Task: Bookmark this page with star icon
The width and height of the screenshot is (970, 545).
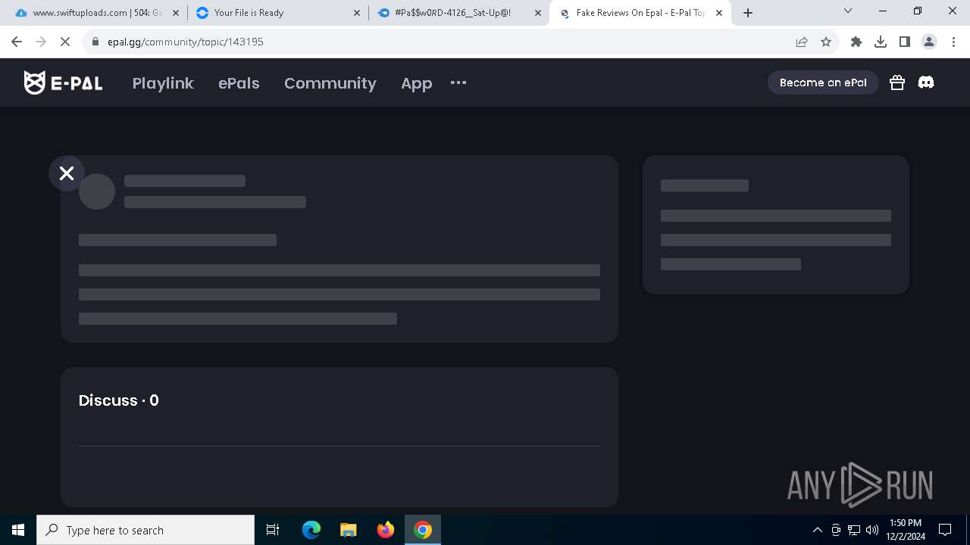Action: click(x=826, y=42)
